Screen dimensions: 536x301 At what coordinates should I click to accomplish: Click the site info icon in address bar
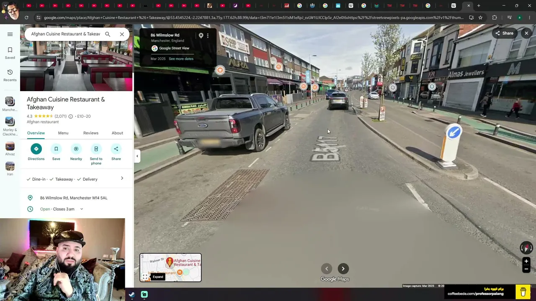[38, 18]
